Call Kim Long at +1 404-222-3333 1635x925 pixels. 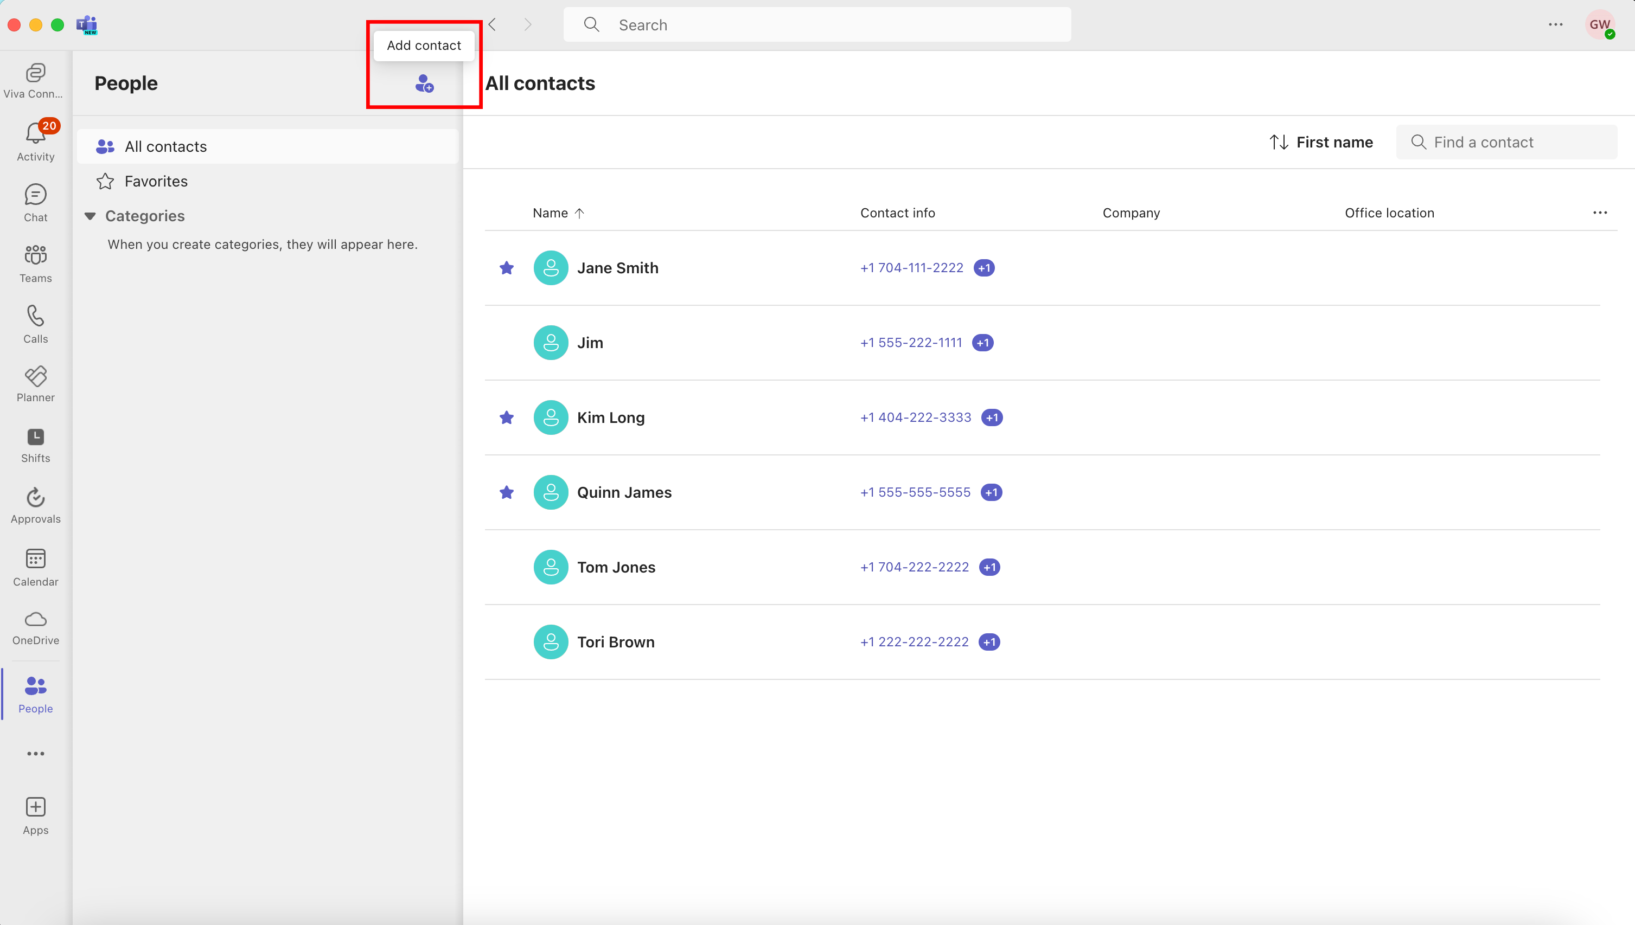(x=916, y=417)
